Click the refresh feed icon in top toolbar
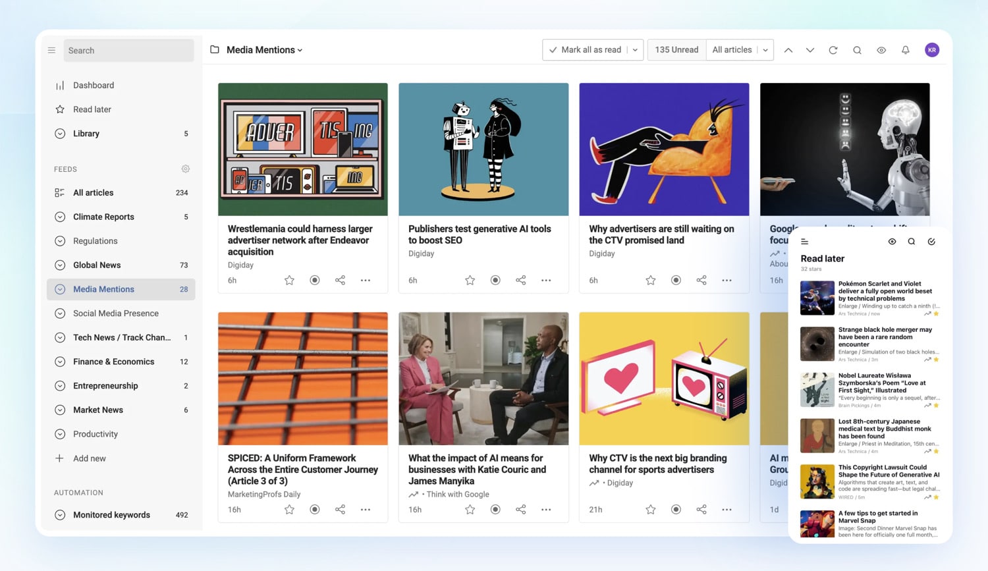 pos(833,50)
